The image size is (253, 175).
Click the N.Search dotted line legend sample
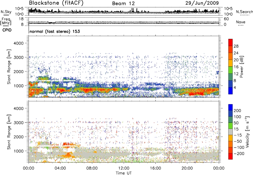pyautogui.click(x=245, y=15)
